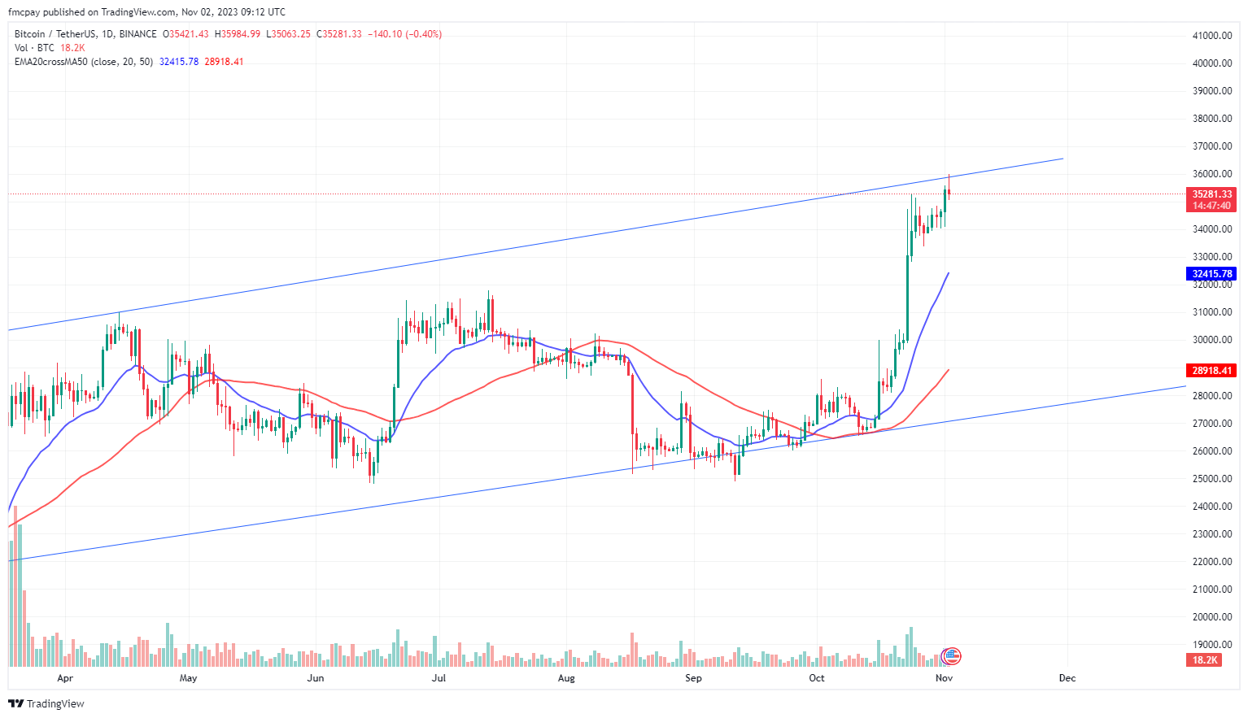
Task: Click the 24000.00 price scale label
Action: 1212,507
